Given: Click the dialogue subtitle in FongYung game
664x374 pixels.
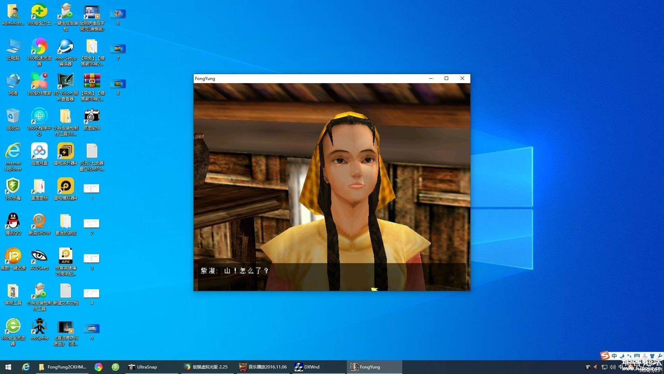Looking at the screenshot, I should pyautogui.click(x=234, y=271).
